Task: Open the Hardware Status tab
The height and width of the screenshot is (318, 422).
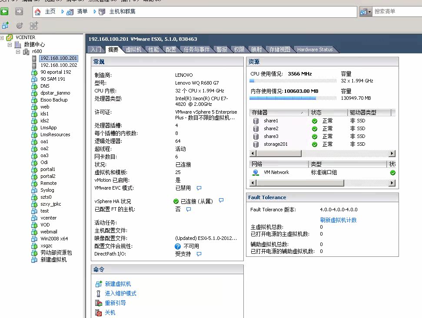Action: tap(315, 49)
